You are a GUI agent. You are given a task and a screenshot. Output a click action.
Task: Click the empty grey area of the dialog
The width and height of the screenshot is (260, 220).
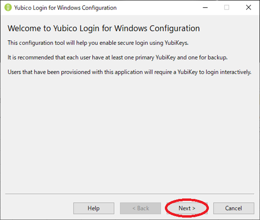point(130,133)
